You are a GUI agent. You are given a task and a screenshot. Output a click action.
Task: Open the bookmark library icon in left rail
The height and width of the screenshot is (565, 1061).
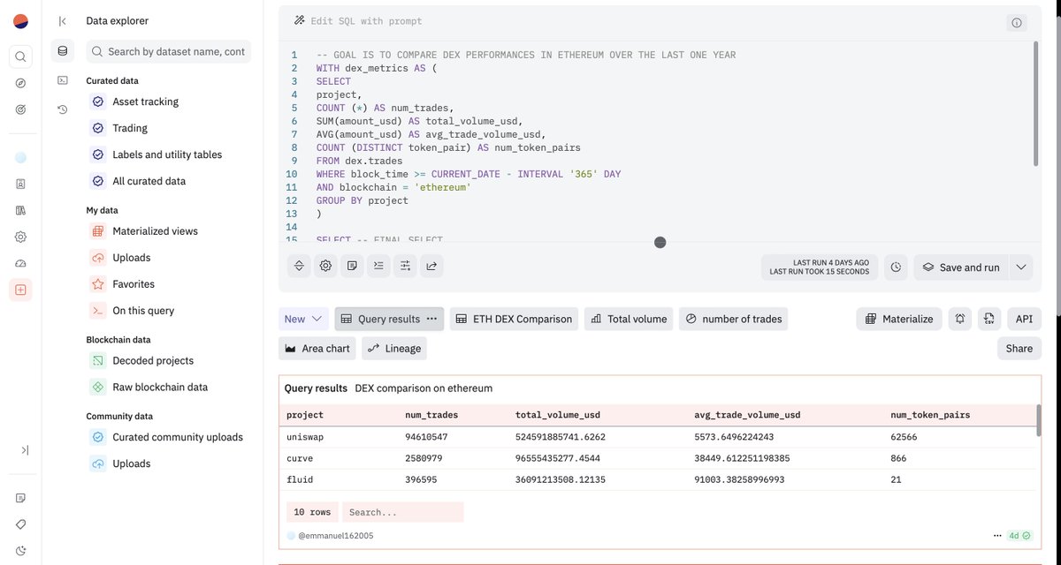click(x=21, y=210)
